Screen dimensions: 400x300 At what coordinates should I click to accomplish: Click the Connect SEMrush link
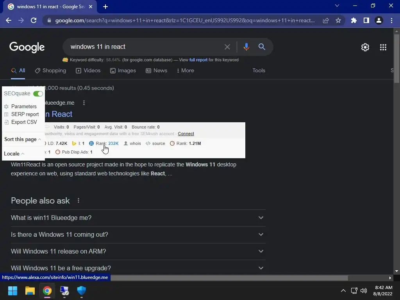point(186,134)
